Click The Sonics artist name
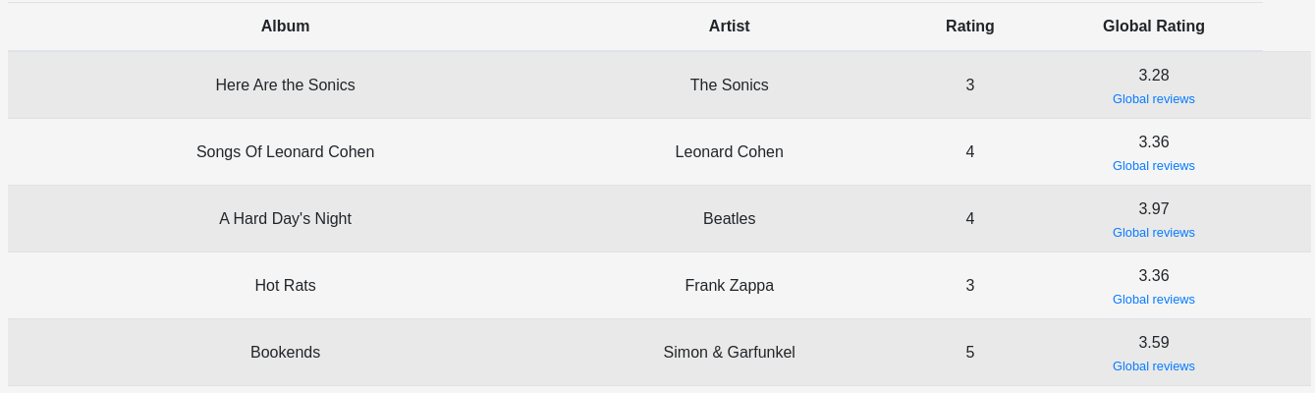The width and height of the screenshot is (1315, 393). [729, 85]
